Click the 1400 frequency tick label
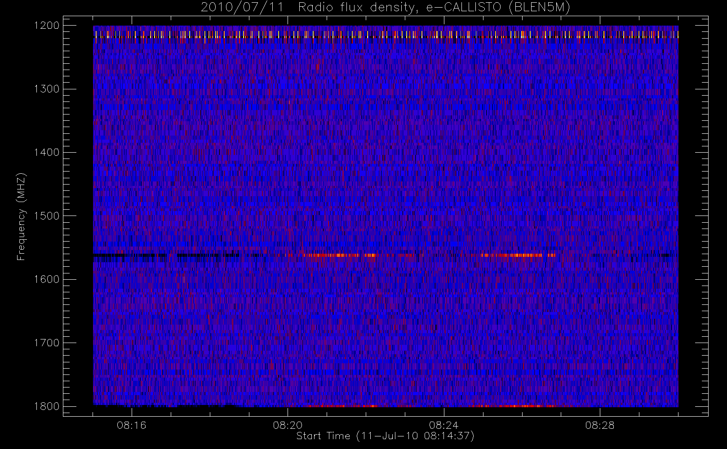 (47, 153)
